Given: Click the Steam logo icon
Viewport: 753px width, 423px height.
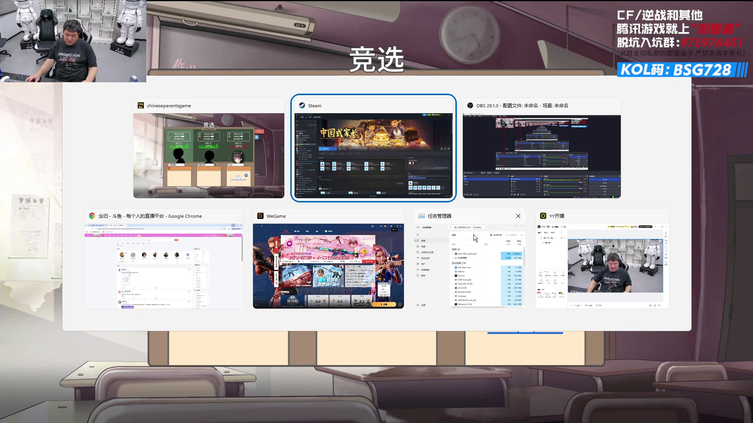Looking at the screenshot, I should point(302,105).
